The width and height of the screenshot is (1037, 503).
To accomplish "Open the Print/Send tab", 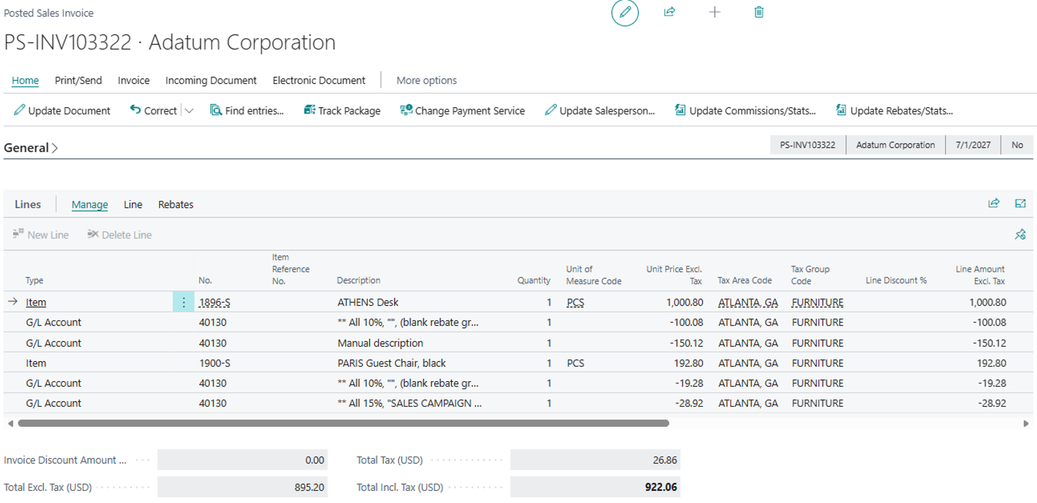I will click(78, 81).
